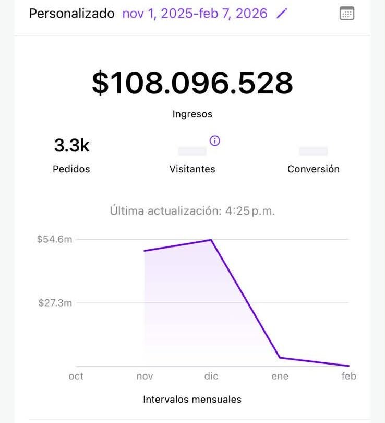Viewport: 385px width, 423px height.
Task: Select the 3.3k orders value
Action: click(x=71, y=146)
